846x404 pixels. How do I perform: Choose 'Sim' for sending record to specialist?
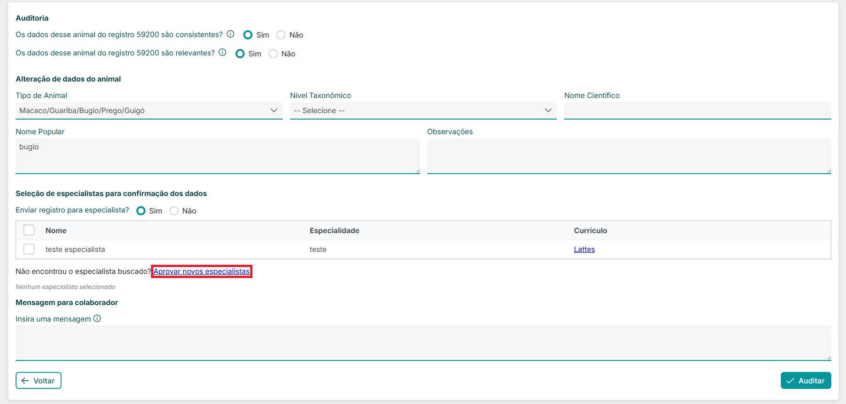pyautogui.click(x=141, y=211)
